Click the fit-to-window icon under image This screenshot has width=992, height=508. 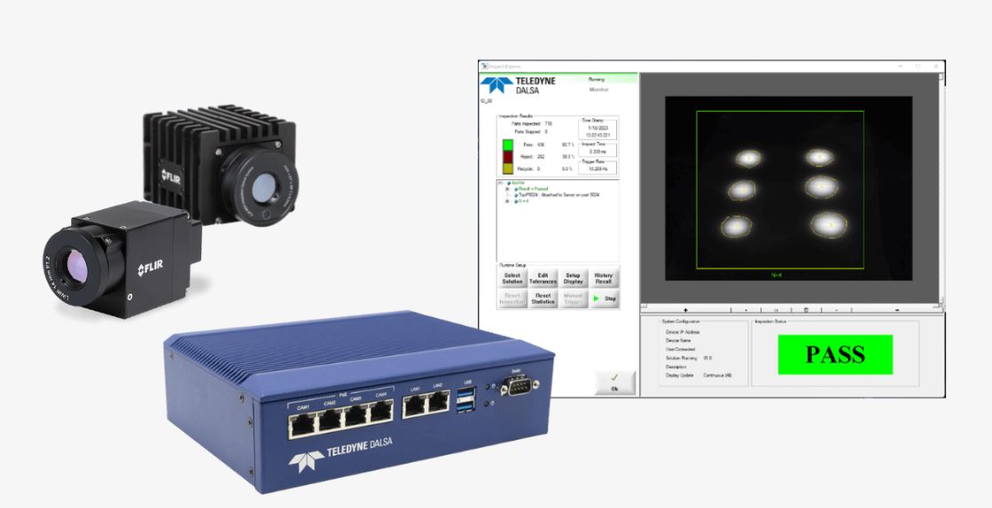point(806,310)
